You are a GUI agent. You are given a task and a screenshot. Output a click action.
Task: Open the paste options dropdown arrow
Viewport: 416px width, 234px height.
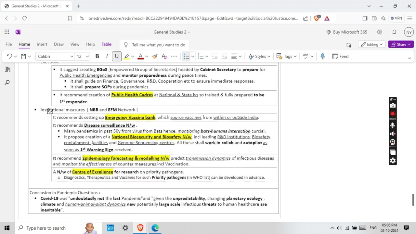coord(29,57)
